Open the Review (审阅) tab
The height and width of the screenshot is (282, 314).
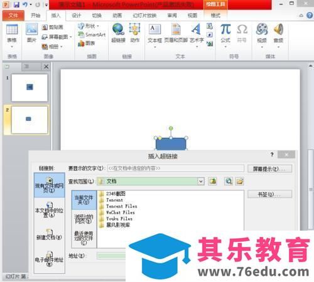coord(172,16)
